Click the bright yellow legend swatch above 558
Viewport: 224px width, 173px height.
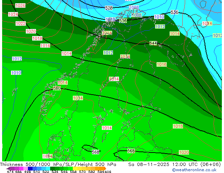pos(75,168)
